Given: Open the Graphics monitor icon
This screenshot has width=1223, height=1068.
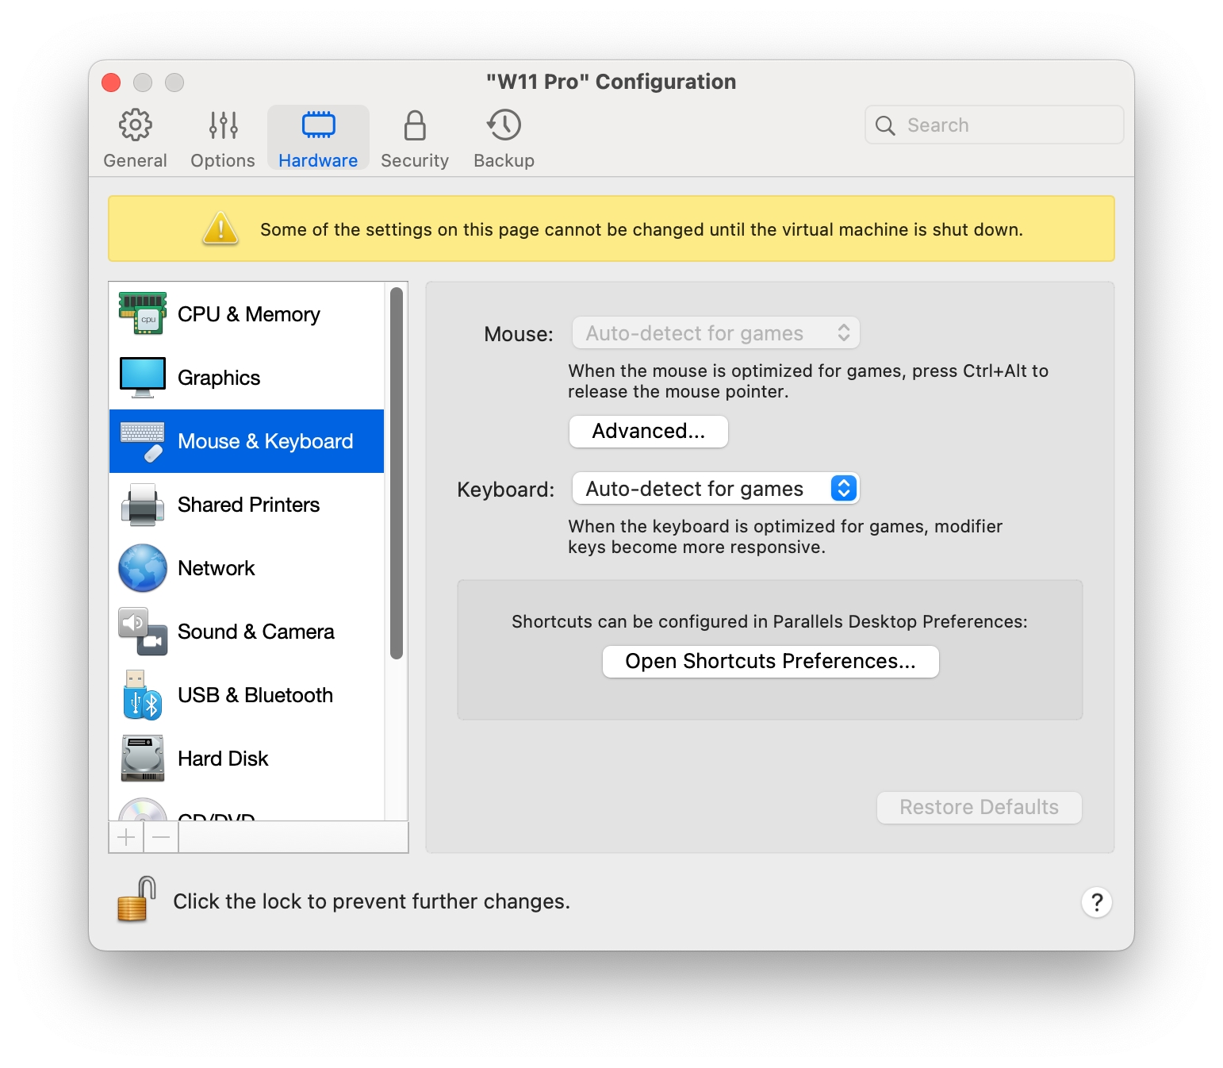Looking at the screenshot, I should (x=143, y=378).
